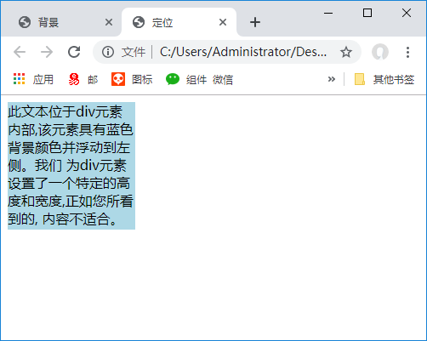Open the 应用 apps shortcut
427x341 pixels.
pos(33,79)
